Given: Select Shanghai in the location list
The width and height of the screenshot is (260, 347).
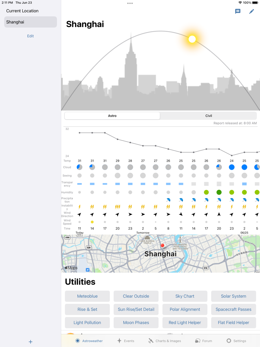Looking at the screenshot, I should tap(30, 22).
